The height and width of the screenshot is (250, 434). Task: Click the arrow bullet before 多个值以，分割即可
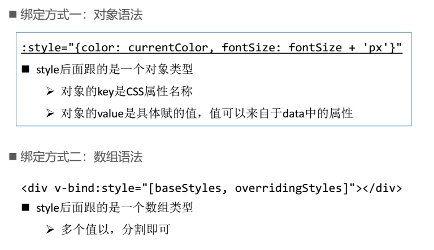click(x=50, y=230)
